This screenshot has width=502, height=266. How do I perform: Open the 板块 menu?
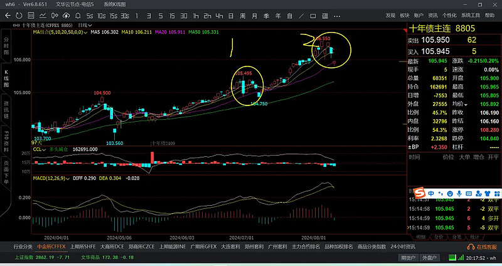coord(404,15)
